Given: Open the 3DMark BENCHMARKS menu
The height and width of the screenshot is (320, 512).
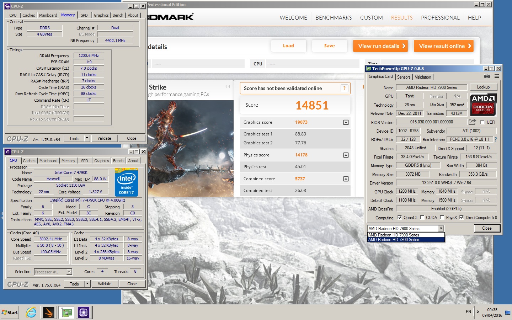Looking at the screenshot, I should pyautogui.click(x=334, y=18).
